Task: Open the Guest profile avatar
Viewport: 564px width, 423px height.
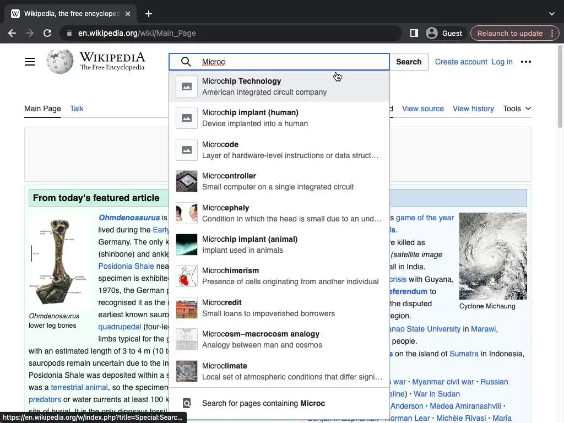Action: point(432,33)
